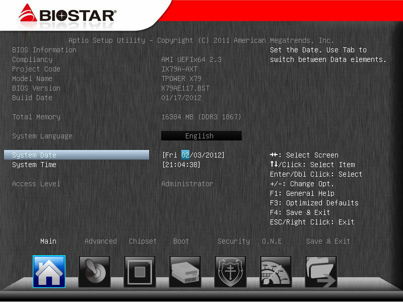
Task: Click the System Language label
Action: tap(42, 136)
